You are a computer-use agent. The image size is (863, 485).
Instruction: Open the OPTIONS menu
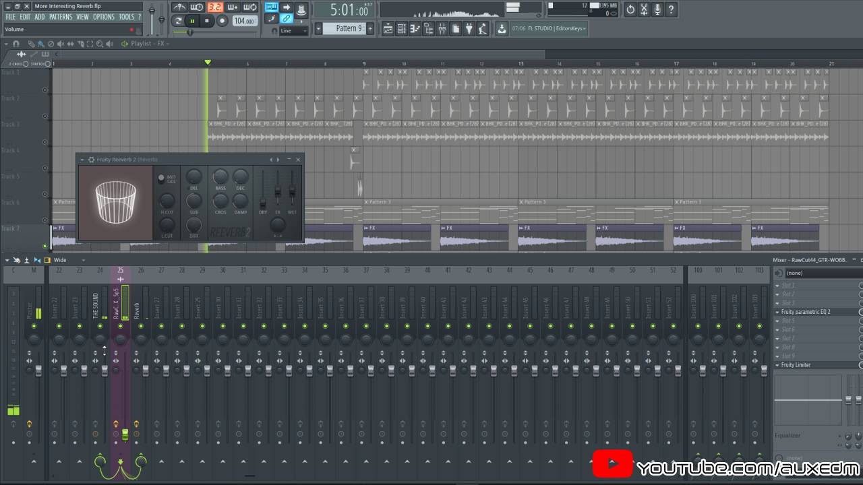pyautogui.click(x=104, y=17)
